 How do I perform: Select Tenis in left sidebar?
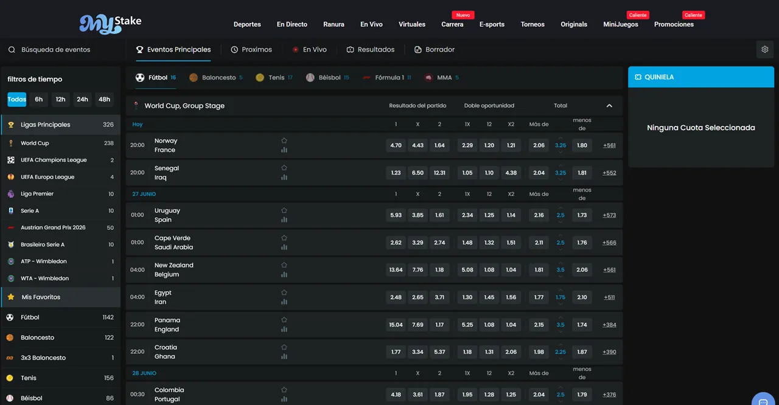pos(60,378)
